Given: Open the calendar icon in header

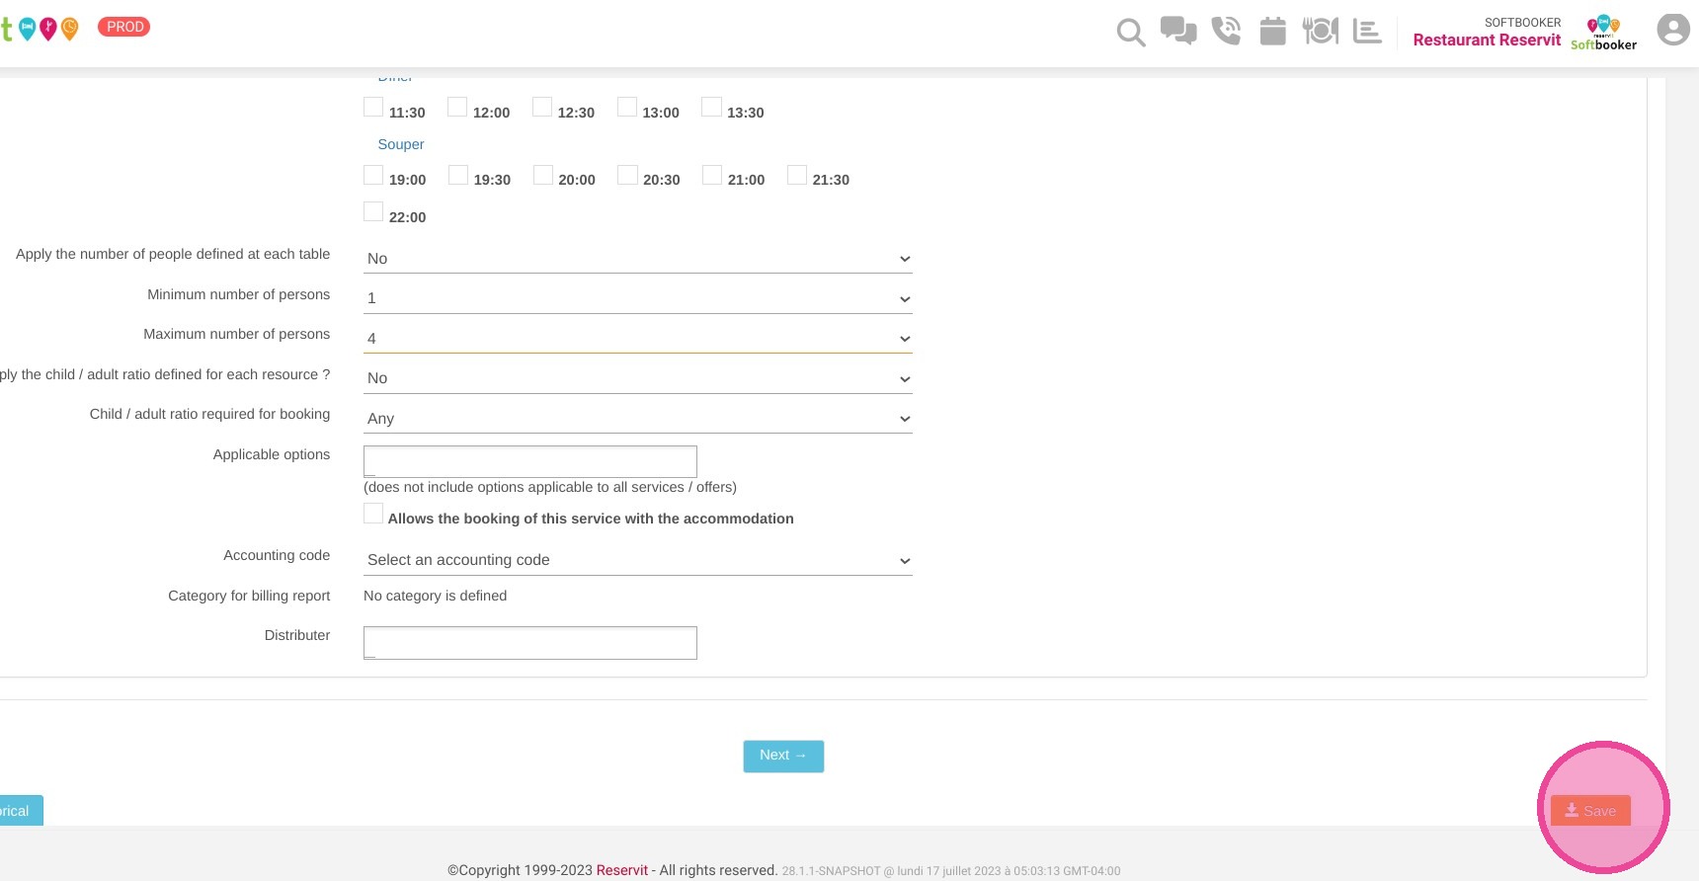Looking at the screenshot, I should click(x=1273, y=31).
